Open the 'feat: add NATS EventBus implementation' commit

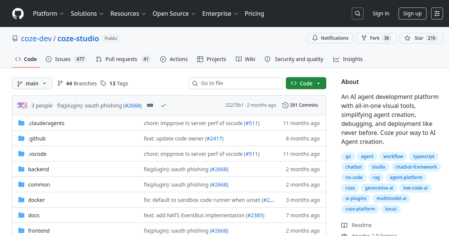coord(194,215)
